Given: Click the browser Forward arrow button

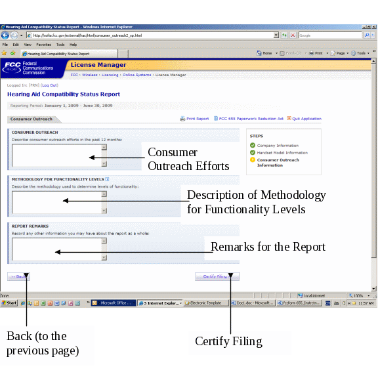Looking at the screenshot, I should tap(14, 35).
